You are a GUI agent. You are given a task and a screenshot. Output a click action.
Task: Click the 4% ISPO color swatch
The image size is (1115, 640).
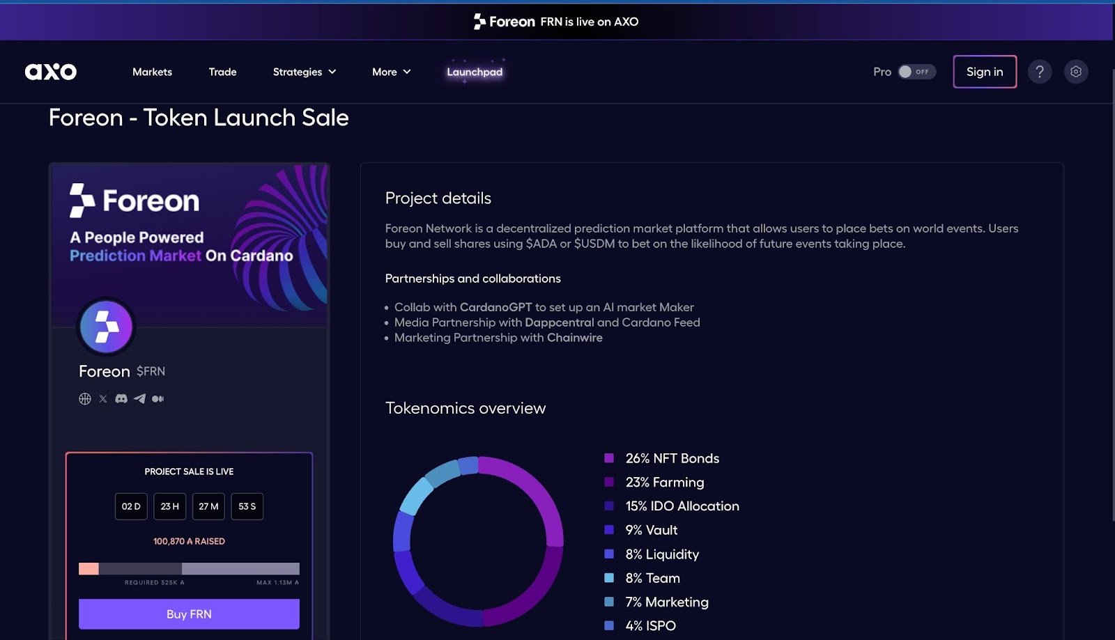coord(609,625)
